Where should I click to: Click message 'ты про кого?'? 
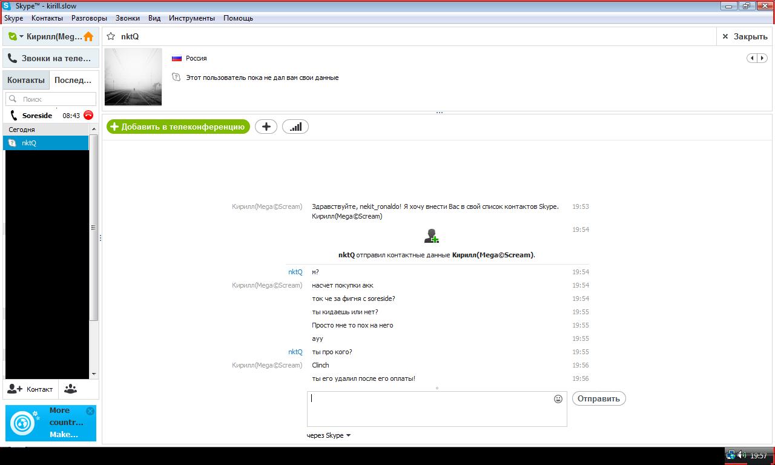pyautogui.click(x=332, y=352)
